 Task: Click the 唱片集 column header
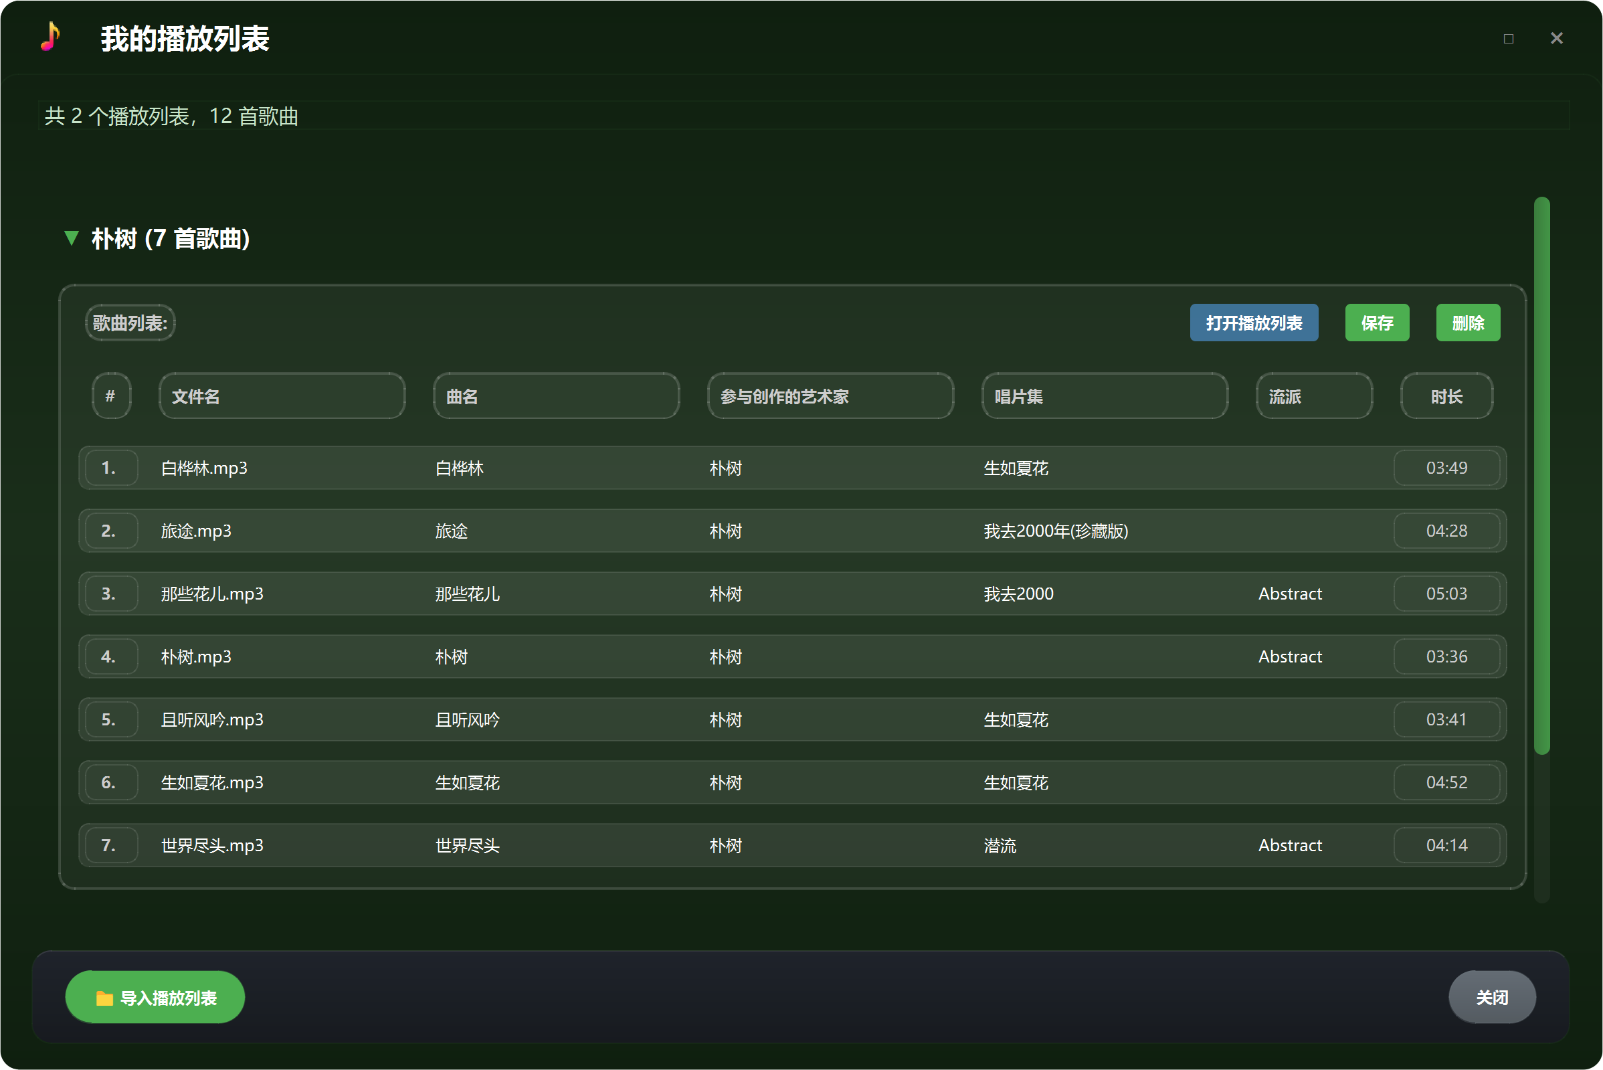pyautogui.click(x=1105, y=396)
